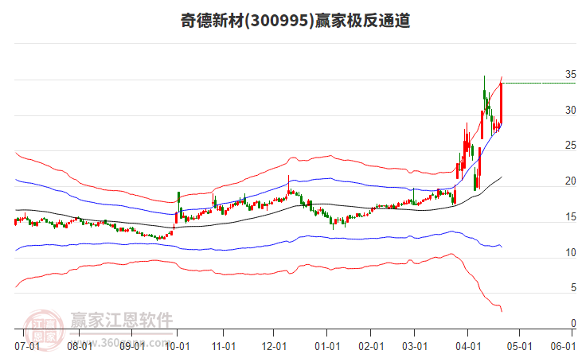Click the green dashed current-price line
The image size is (578, 358).
[540, 84]
